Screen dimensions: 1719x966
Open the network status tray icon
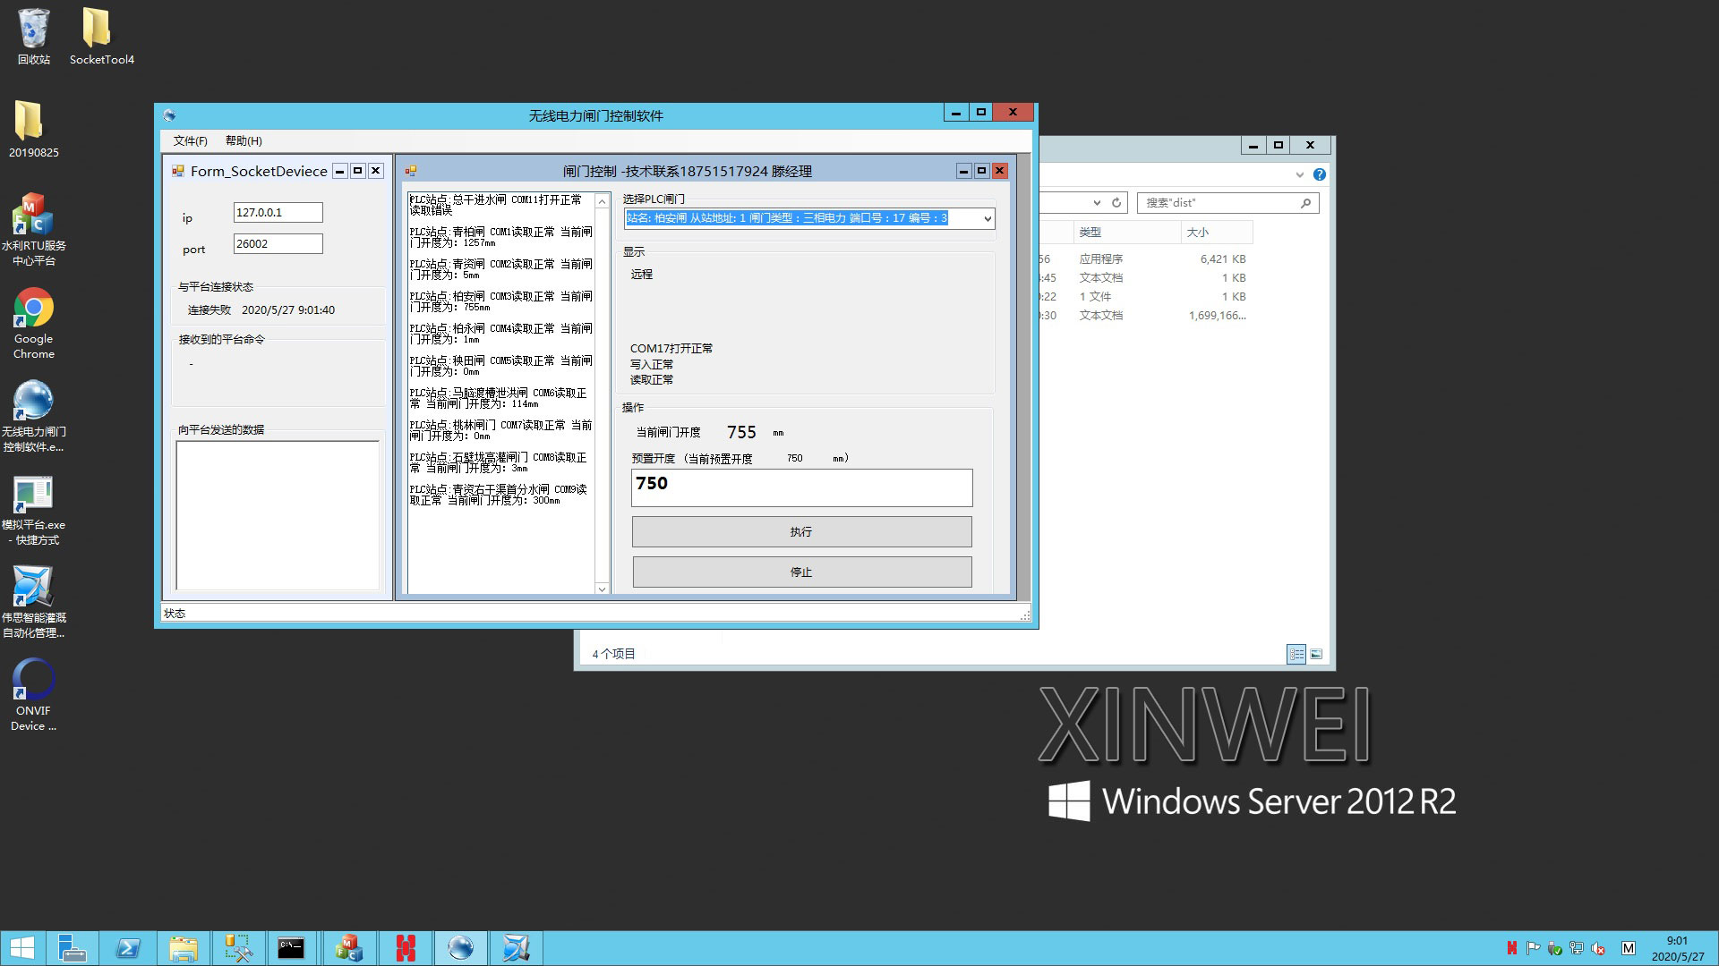pos(1577,948)
